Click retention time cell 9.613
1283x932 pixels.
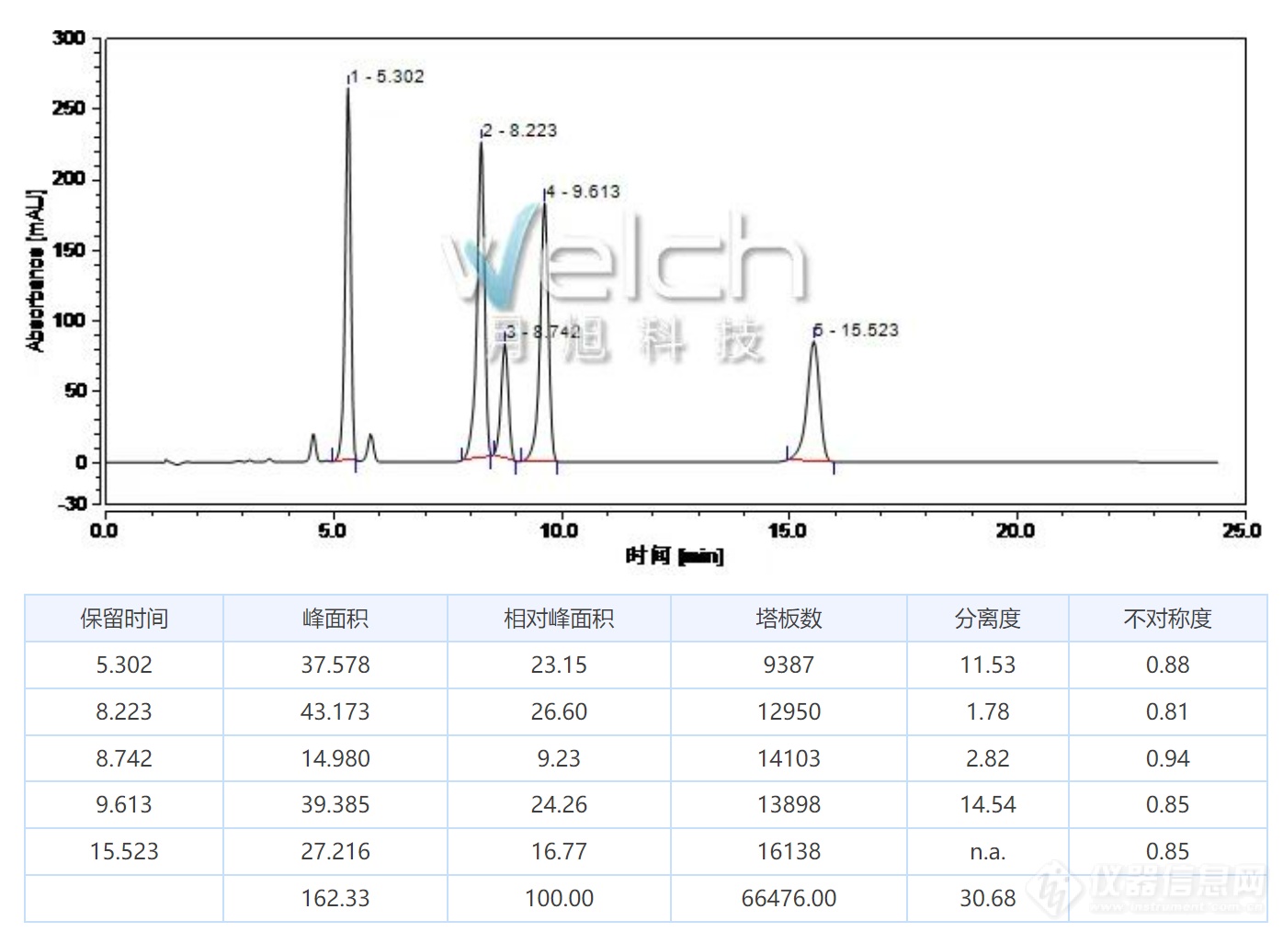click(124, 804)
